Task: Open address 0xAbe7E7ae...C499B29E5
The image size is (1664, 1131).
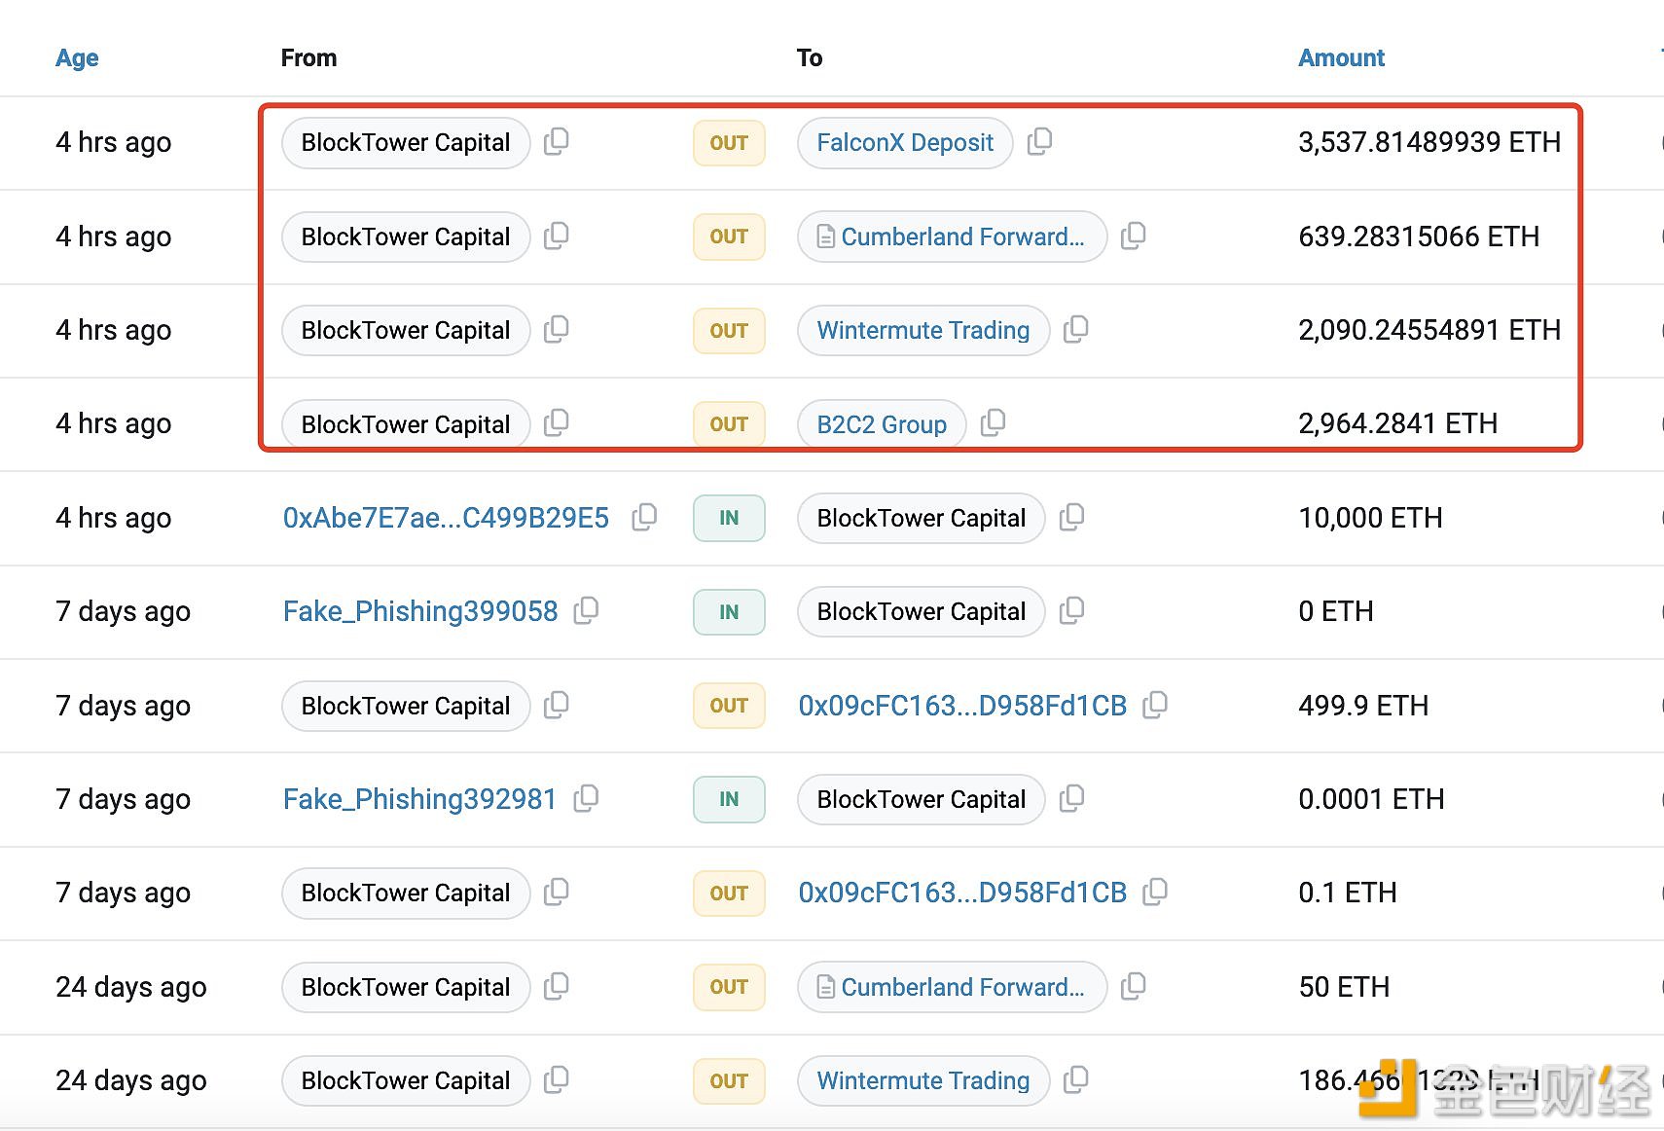Action: click(x=446, y=518)
